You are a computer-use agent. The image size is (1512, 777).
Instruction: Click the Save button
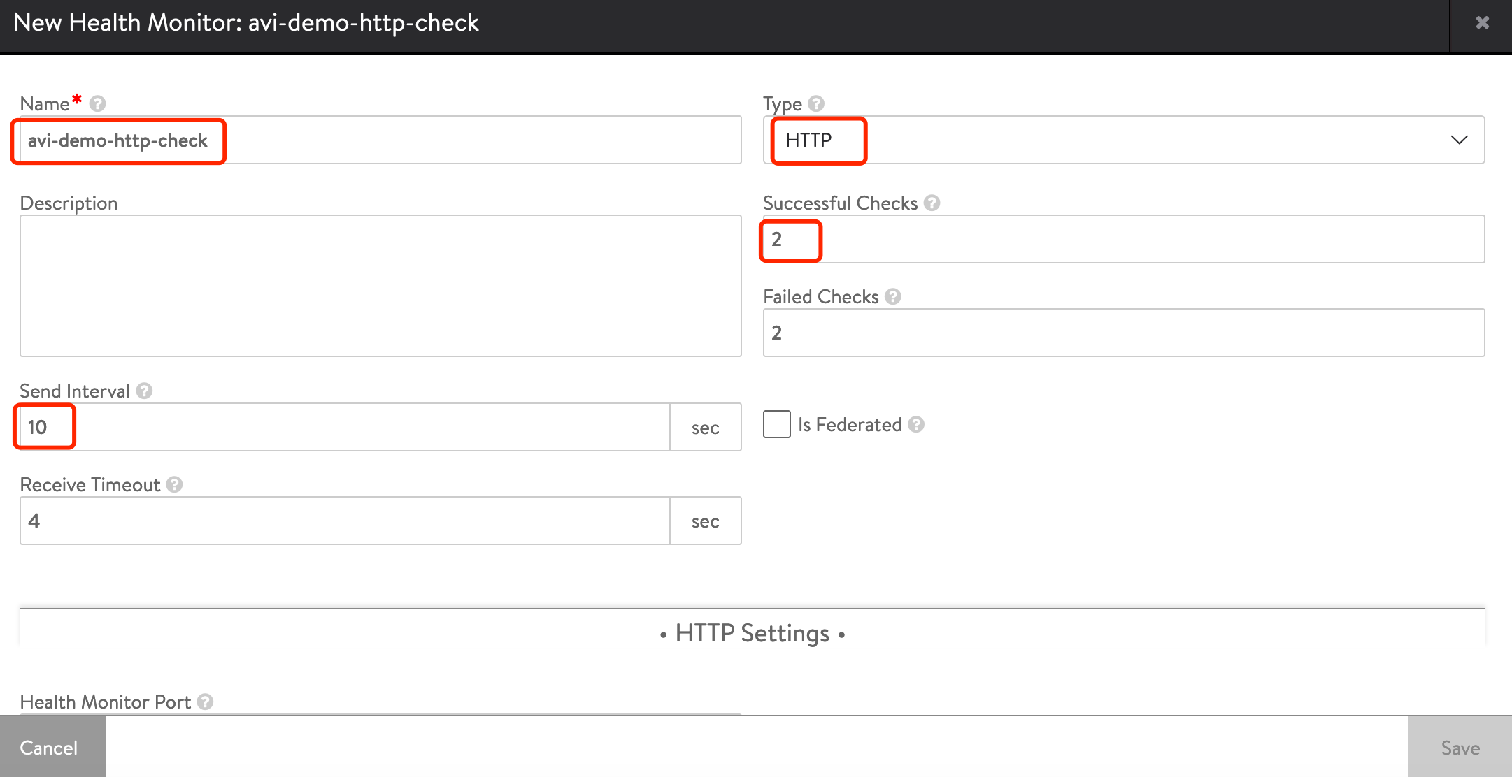(1458, 747)
